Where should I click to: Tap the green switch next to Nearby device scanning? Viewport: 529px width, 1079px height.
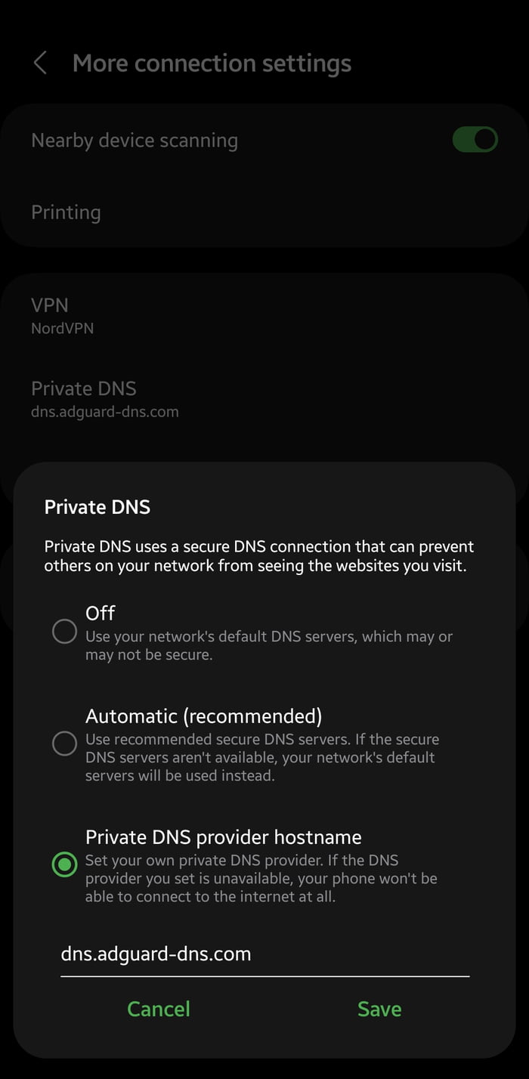475,140
